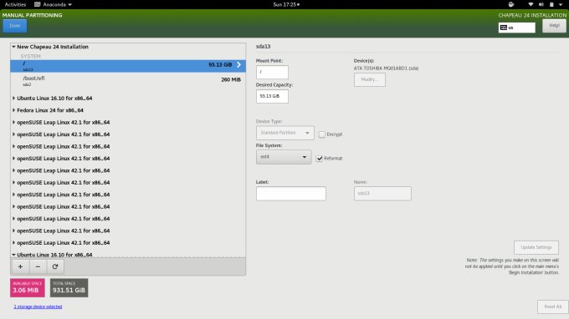Click the Name field showing sda13

point(382,194)
